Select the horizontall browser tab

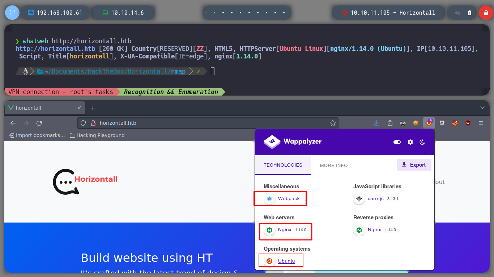[45, 108]
